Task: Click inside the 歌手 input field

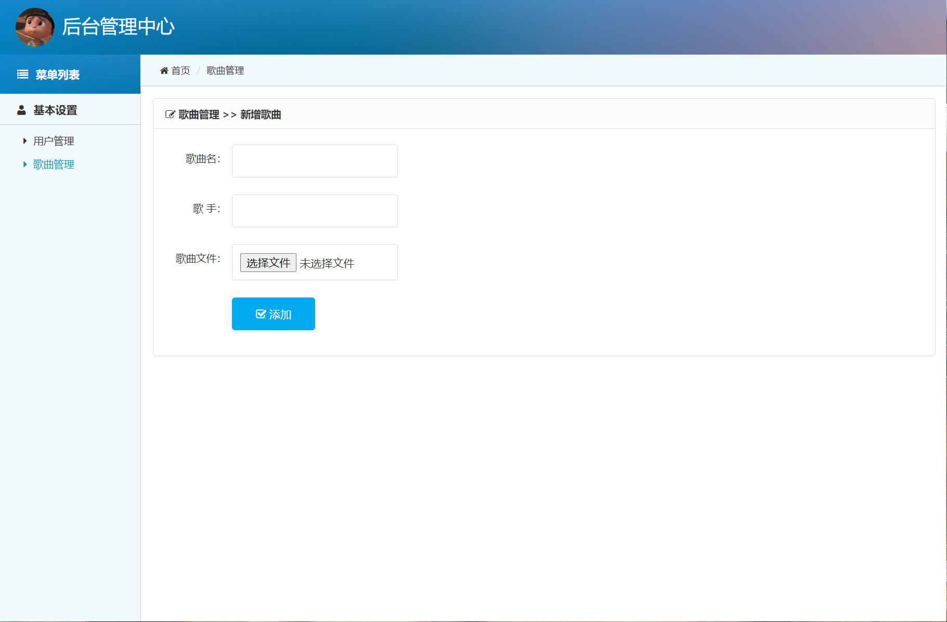Action: click(314, 211)
